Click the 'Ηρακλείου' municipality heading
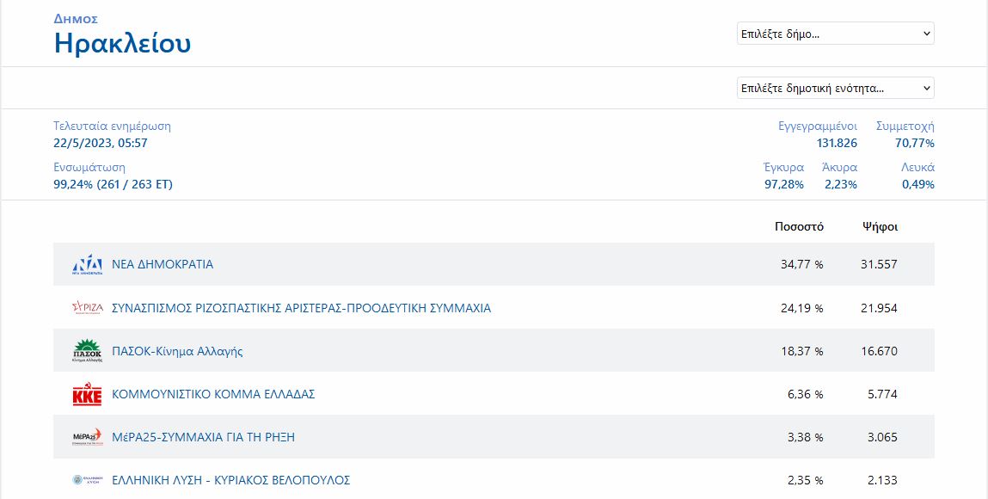988x499 pixels. 122,43
